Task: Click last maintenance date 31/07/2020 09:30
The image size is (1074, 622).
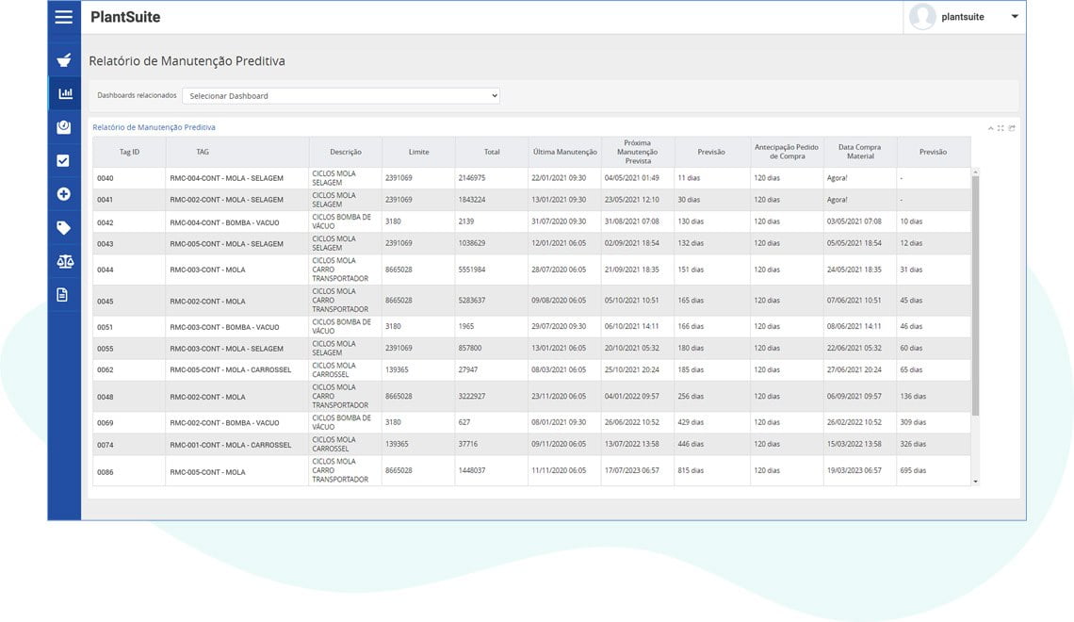Action: (x=559, y=222)
